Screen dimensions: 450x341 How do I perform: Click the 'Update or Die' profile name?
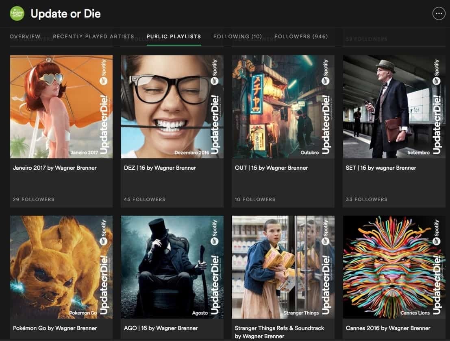pyautogui.click(x=66, y=14)
